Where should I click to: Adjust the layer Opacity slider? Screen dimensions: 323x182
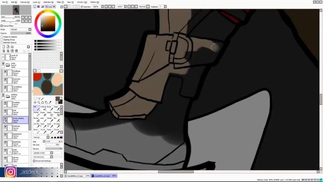[x=21, y=33]
